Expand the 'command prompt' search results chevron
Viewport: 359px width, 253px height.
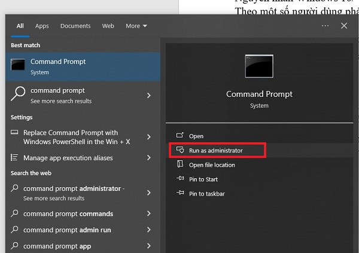coord(149,95)
